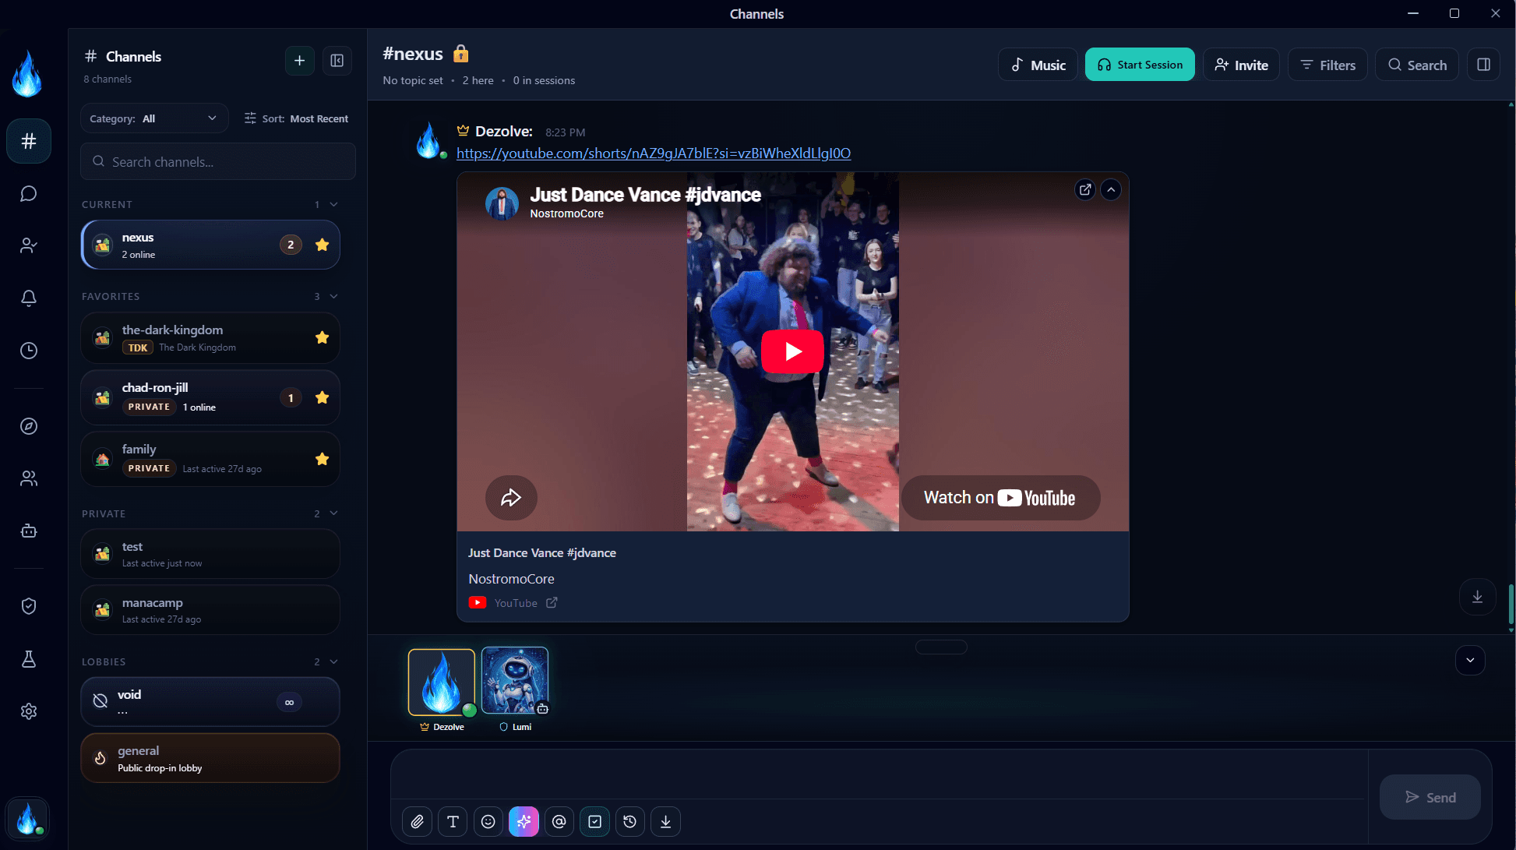Open the Category All dropdown

click(x=154, y=118)
